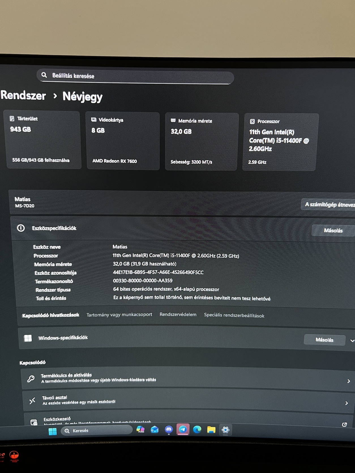Click 64 bites operációs rendszer value
Image resolution: width=355 pixels, height=473 pixels.
click(166, 289)
